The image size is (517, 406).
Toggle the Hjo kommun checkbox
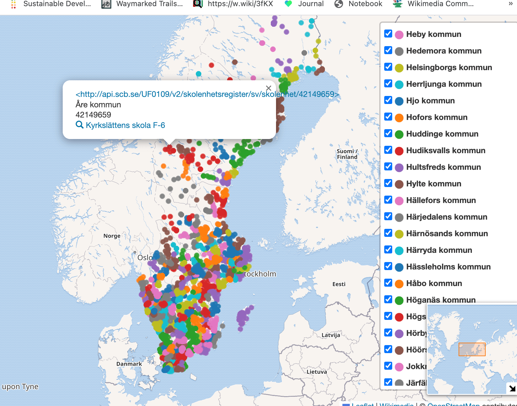388,100
